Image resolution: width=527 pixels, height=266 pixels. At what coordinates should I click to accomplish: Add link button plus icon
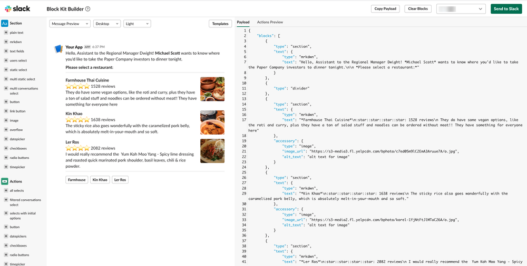[x=6, y=111]
